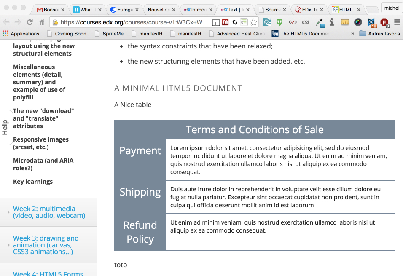Click the 'Payment' table row header

tap(140, 151)
